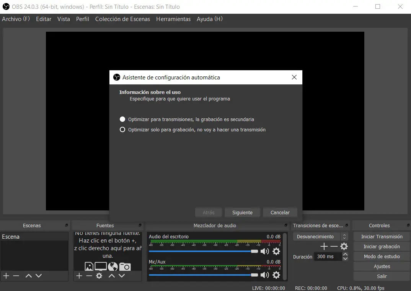Mute Audio del escritorio speaker
Viewport: 411px width, 291px height.
click(x=265, y=251)
